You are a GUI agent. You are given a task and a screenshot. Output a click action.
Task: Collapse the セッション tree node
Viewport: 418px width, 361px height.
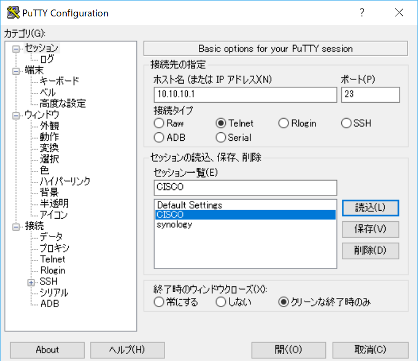click(16, 49)
